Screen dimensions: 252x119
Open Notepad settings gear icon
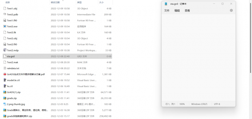[x=231, y=10]
